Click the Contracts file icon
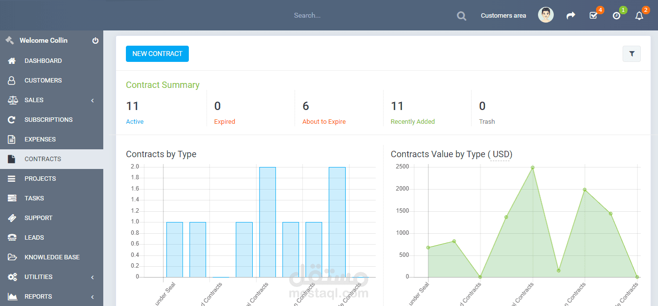This screenshot has height=306, width=658. click(x=12, y=159)
